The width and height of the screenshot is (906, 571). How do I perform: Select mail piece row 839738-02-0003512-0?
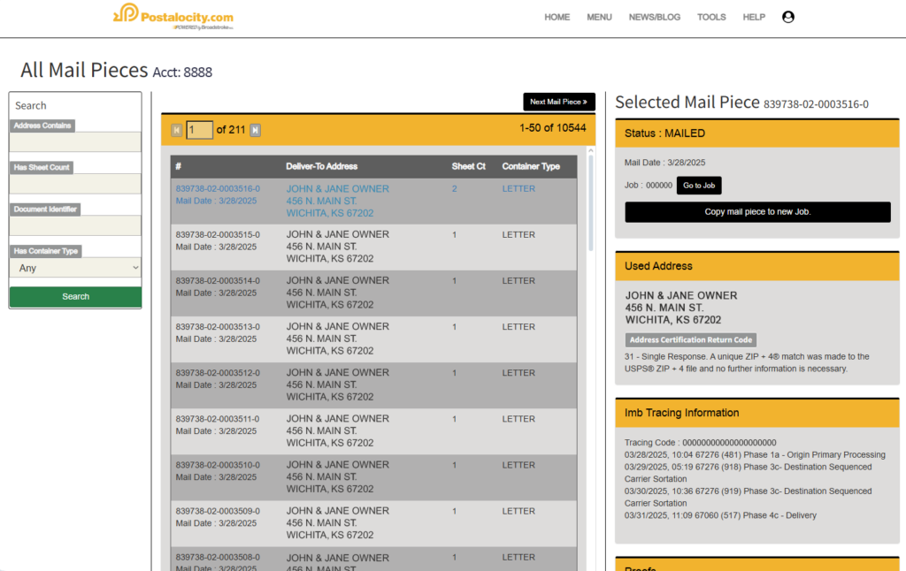(x=373, y=385)
